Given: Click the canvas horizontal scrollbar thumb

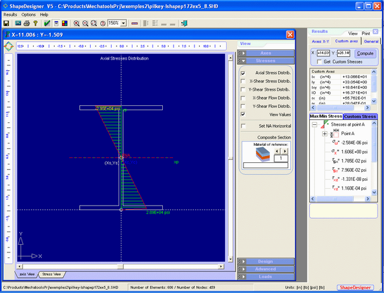Looking at the screenshot, I should [120, 266].
